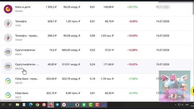Open Telegram from taskbar
This screenshot has width=194, height=109.
57,105
